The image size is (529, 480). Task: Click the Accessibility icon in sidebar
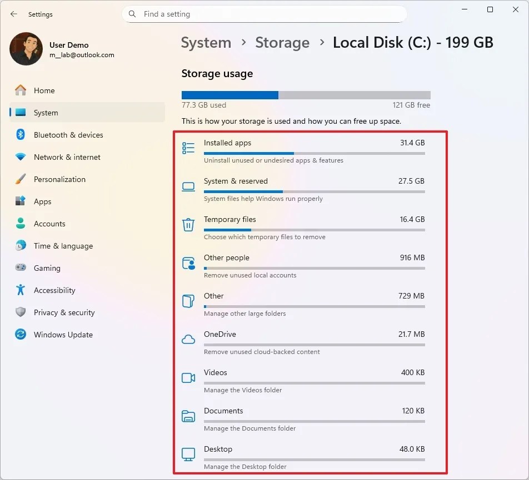tap(21, 290)
